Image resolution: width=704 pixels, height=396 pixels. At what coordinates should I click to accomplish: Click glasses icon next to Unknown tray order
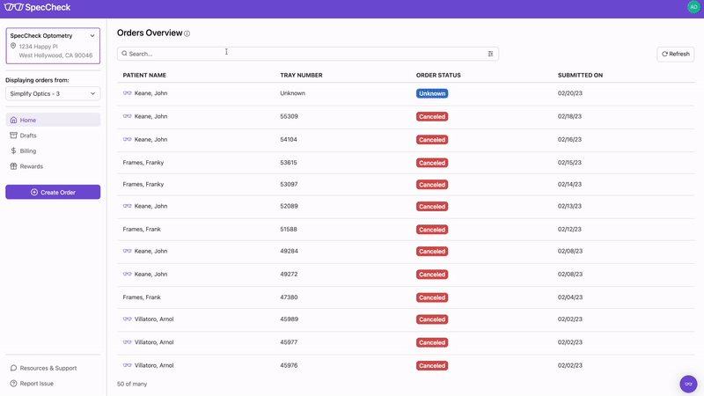click(x=128, y=93)
